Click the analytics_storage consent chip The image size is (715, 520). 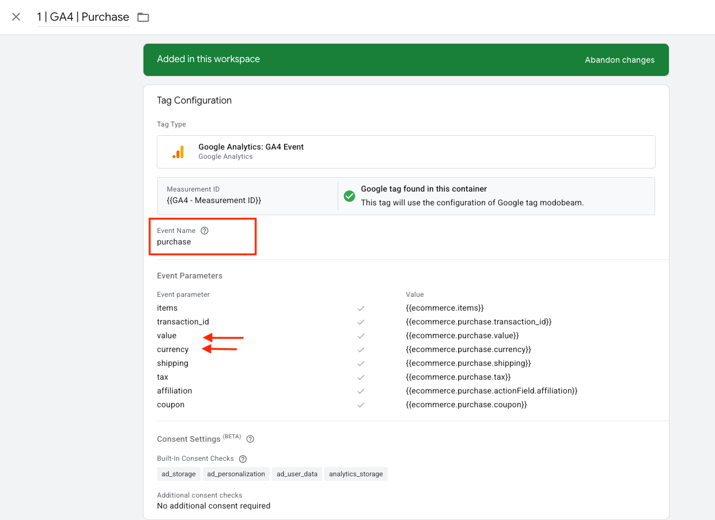point(355,474)
